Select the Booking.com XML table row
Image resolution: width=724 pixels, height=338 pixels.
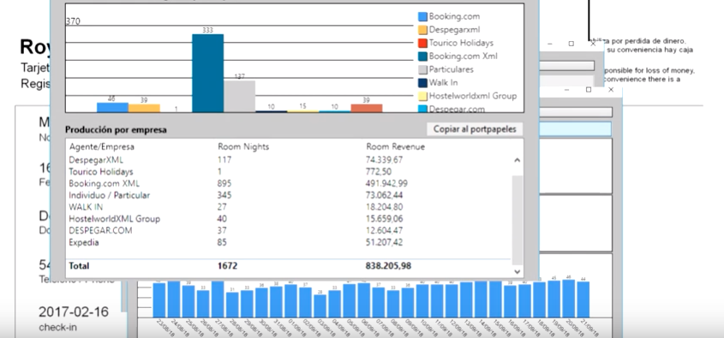289,183
